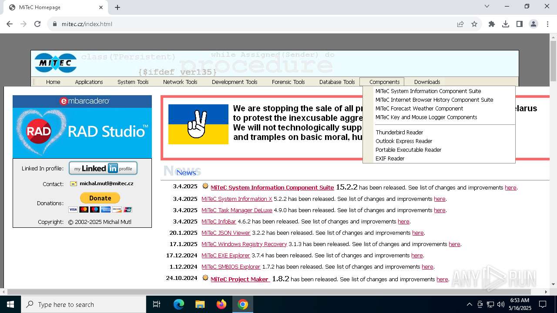Click the Chrome taskbar icon
Viewport: 557px width, 313px height.
pos(243,304)
